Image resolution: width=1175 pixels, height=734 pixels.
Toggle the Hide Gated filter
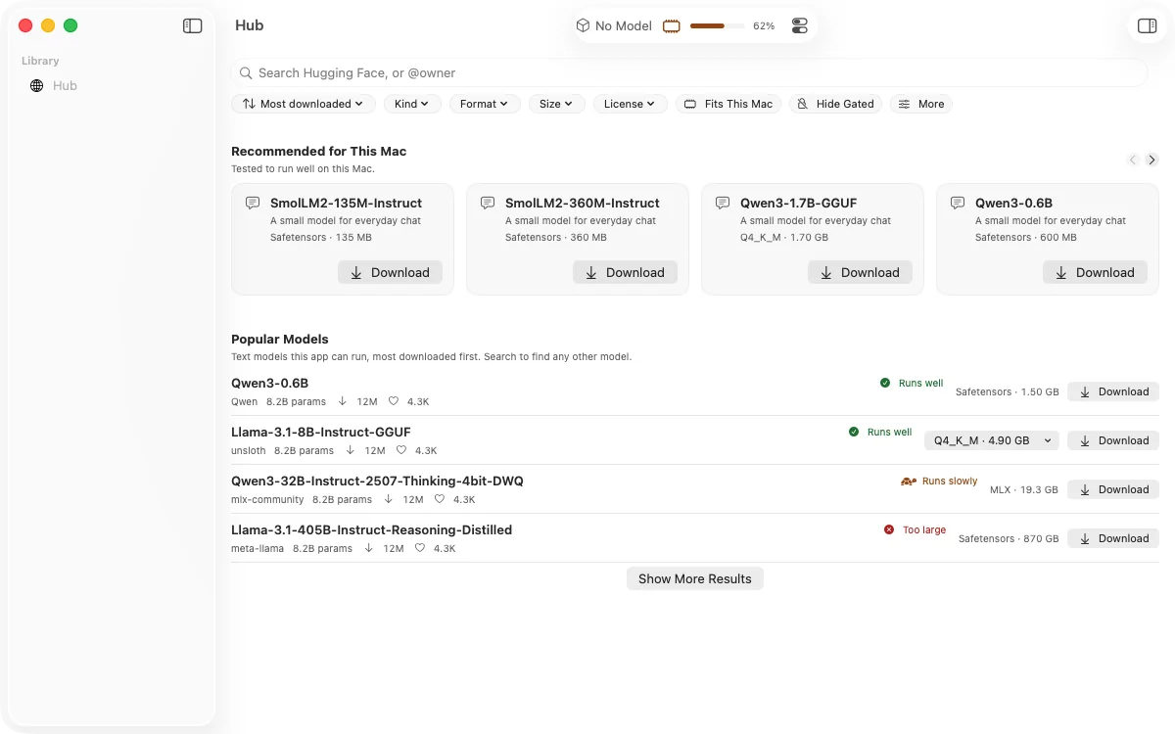point(836,104)
